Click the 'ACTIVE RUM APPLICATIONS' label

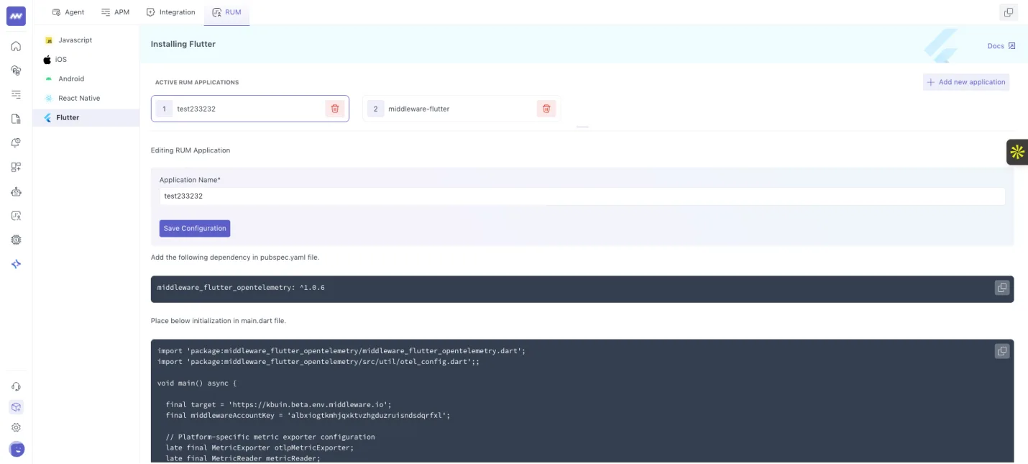197,83
